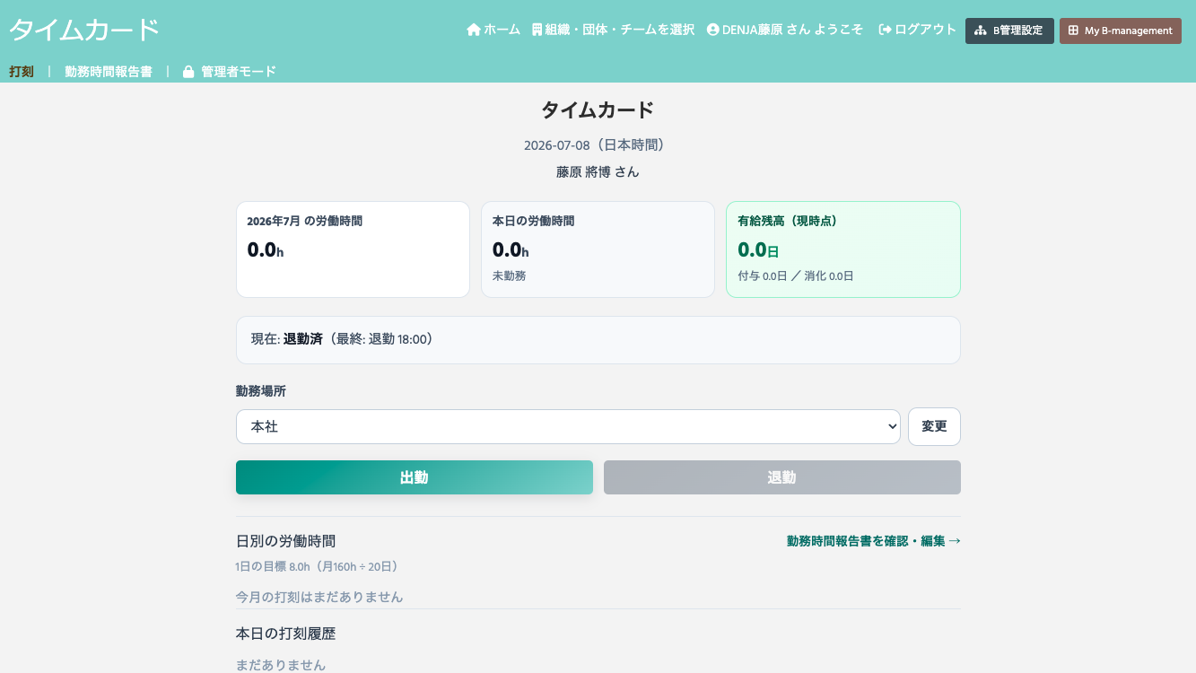
Task: Open the B管理設定 button
Action: tap(1009, 31)
